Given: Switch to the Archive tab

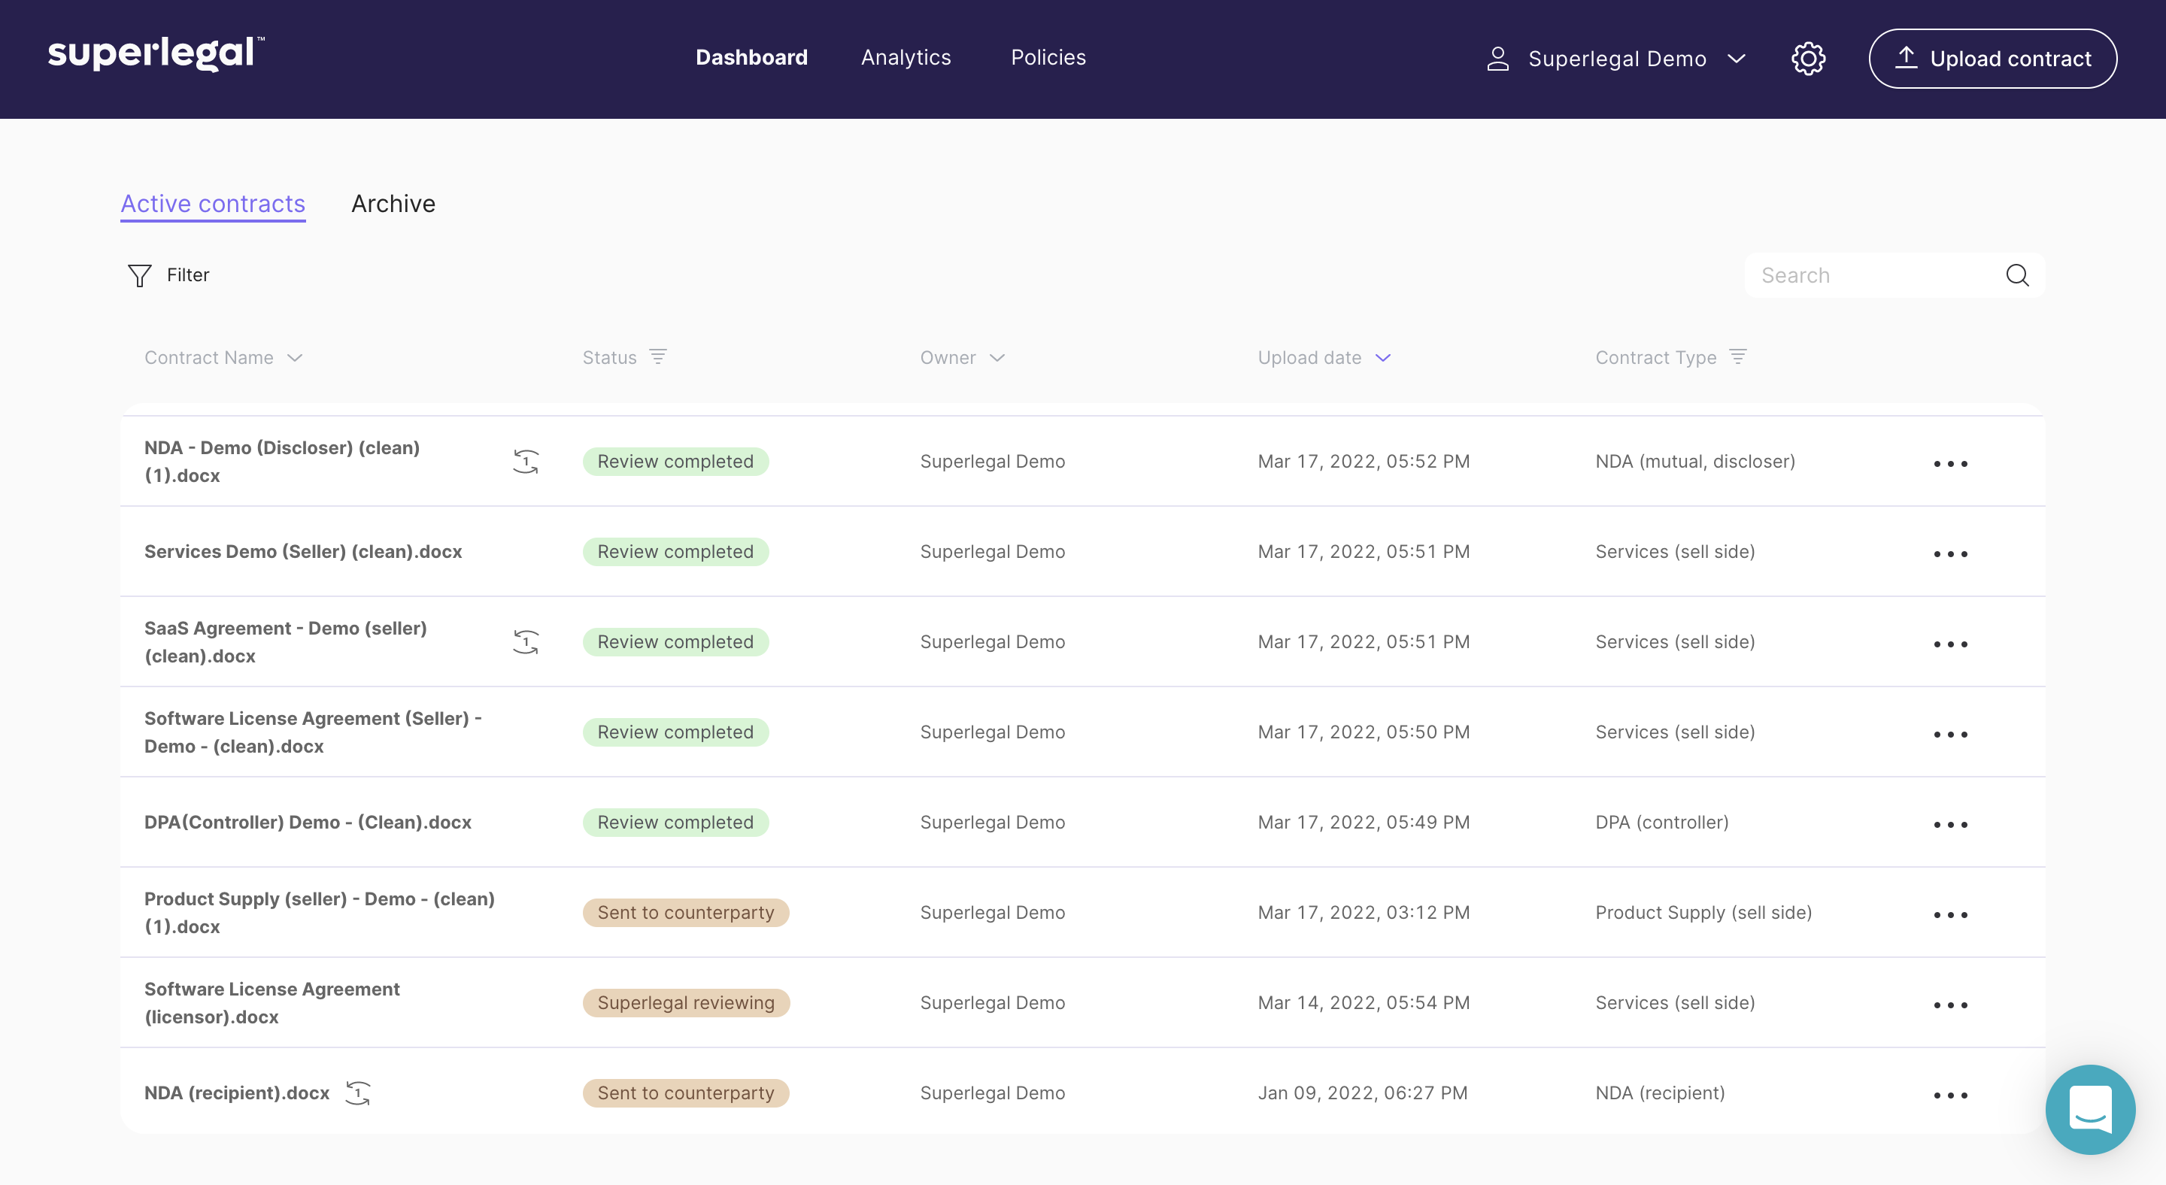Looking at the screenshot, I should pos(393,205).
